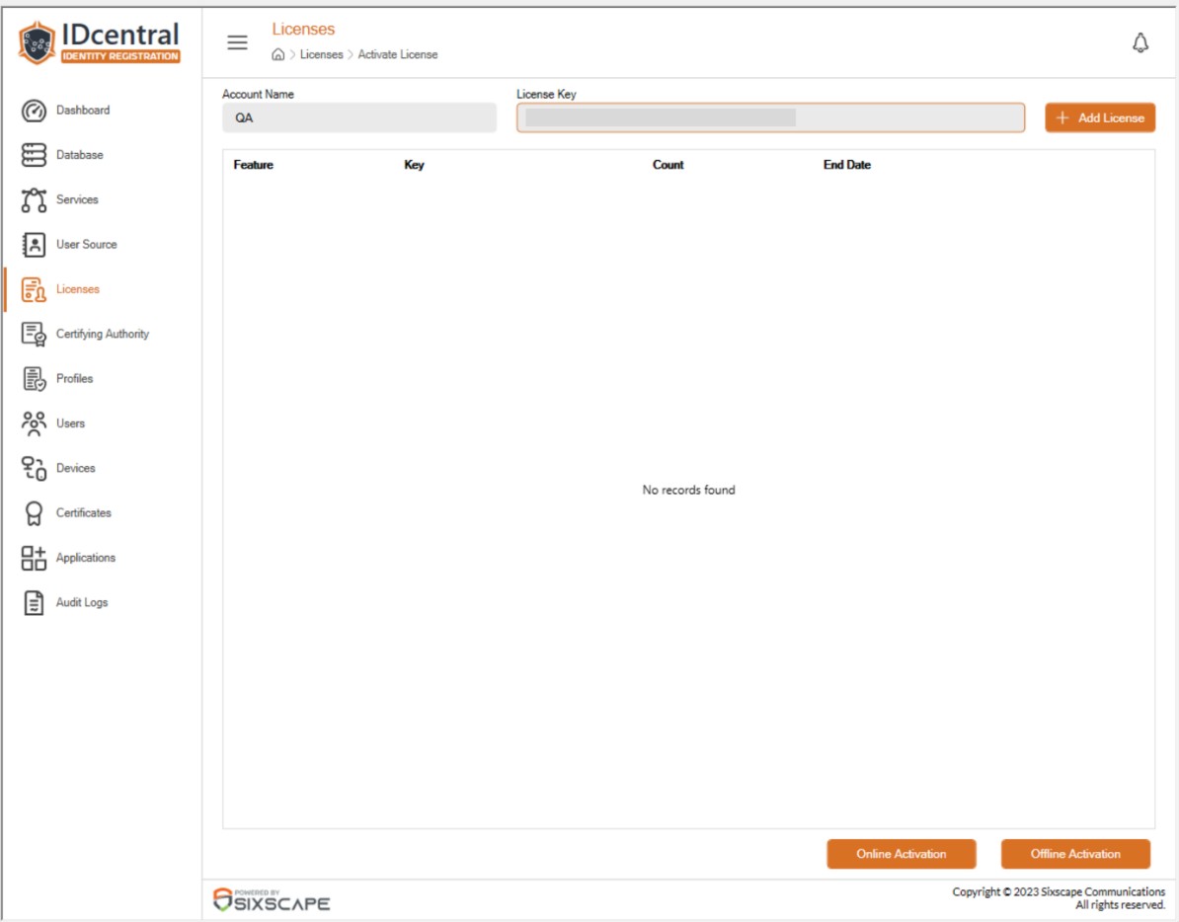
Task: Click the Certifying Authority icon
Action: 34,334
